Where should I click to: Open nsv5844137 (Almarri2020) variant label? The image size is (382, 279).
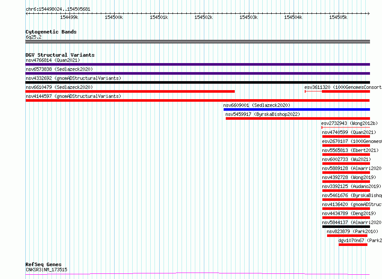coord(352,222)
